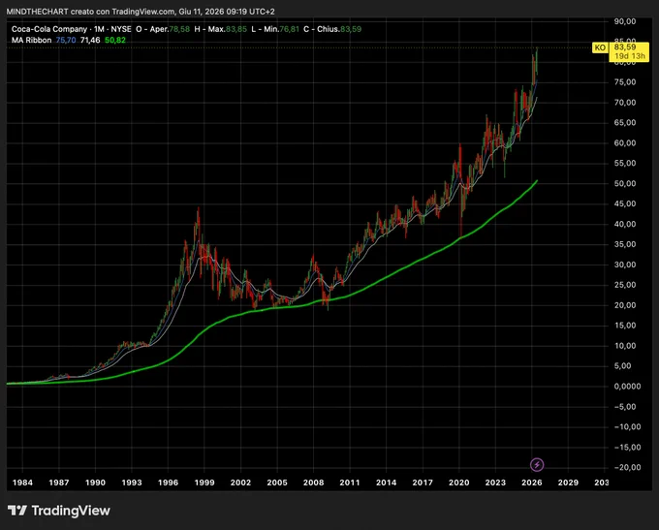Click the 1987 label on time axis
Screen dimensions: 659x530
[x=59, y=483]
